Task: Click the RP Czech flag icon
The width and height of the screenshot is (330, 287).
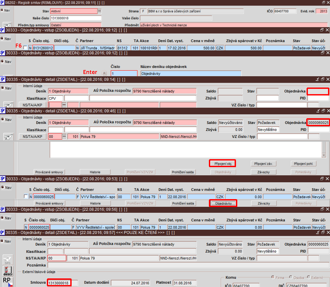Action: pos(8,282)
